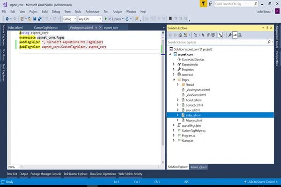Click the Refresh browser icon next to IIS Express
The height and width of the screenshot is (187, 281).
tap(127, 19)
